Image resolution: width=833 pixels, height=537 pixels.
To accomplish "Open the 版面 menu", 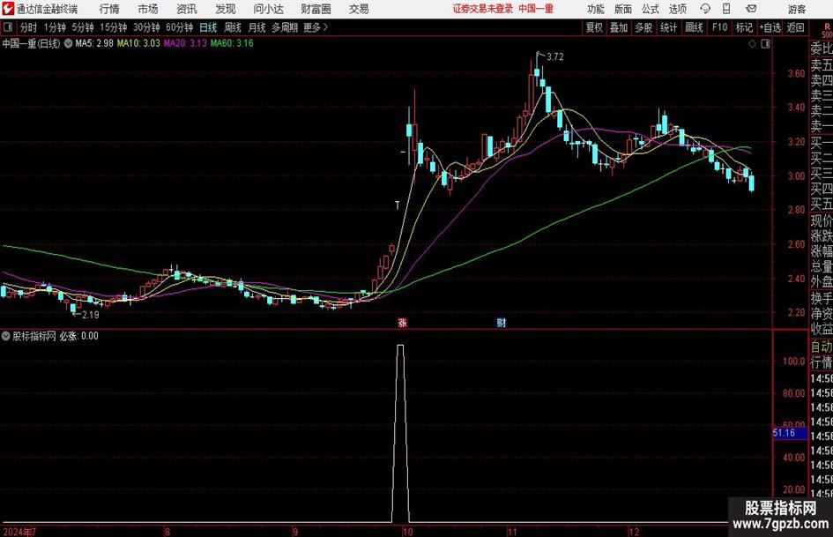I will 623,9.
